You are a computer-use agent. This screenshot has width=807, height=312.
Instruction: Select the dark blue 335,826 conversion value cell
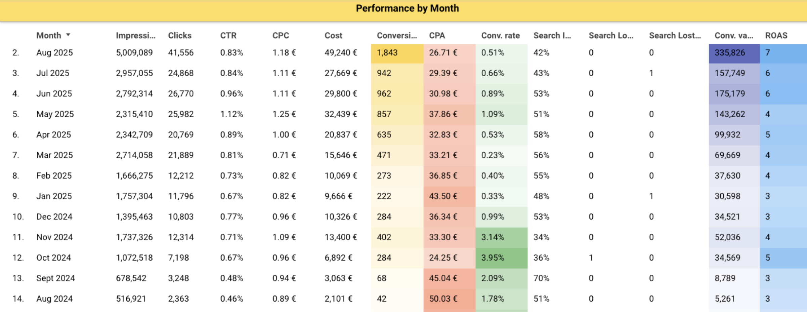click(730, 53)
